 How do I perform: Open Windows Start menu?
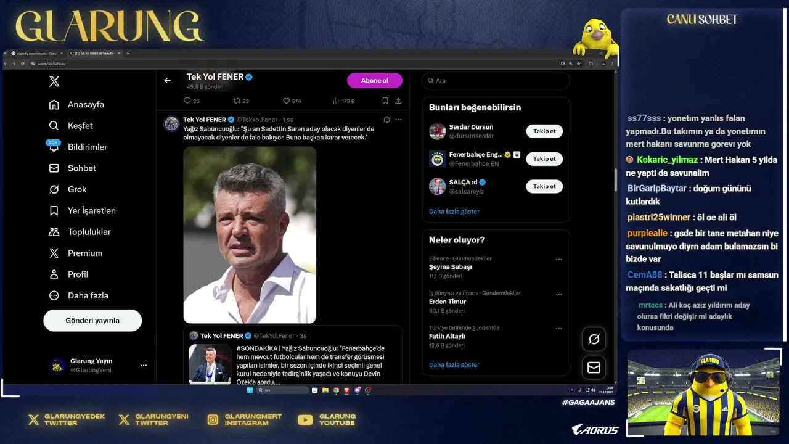pos(250,390)
